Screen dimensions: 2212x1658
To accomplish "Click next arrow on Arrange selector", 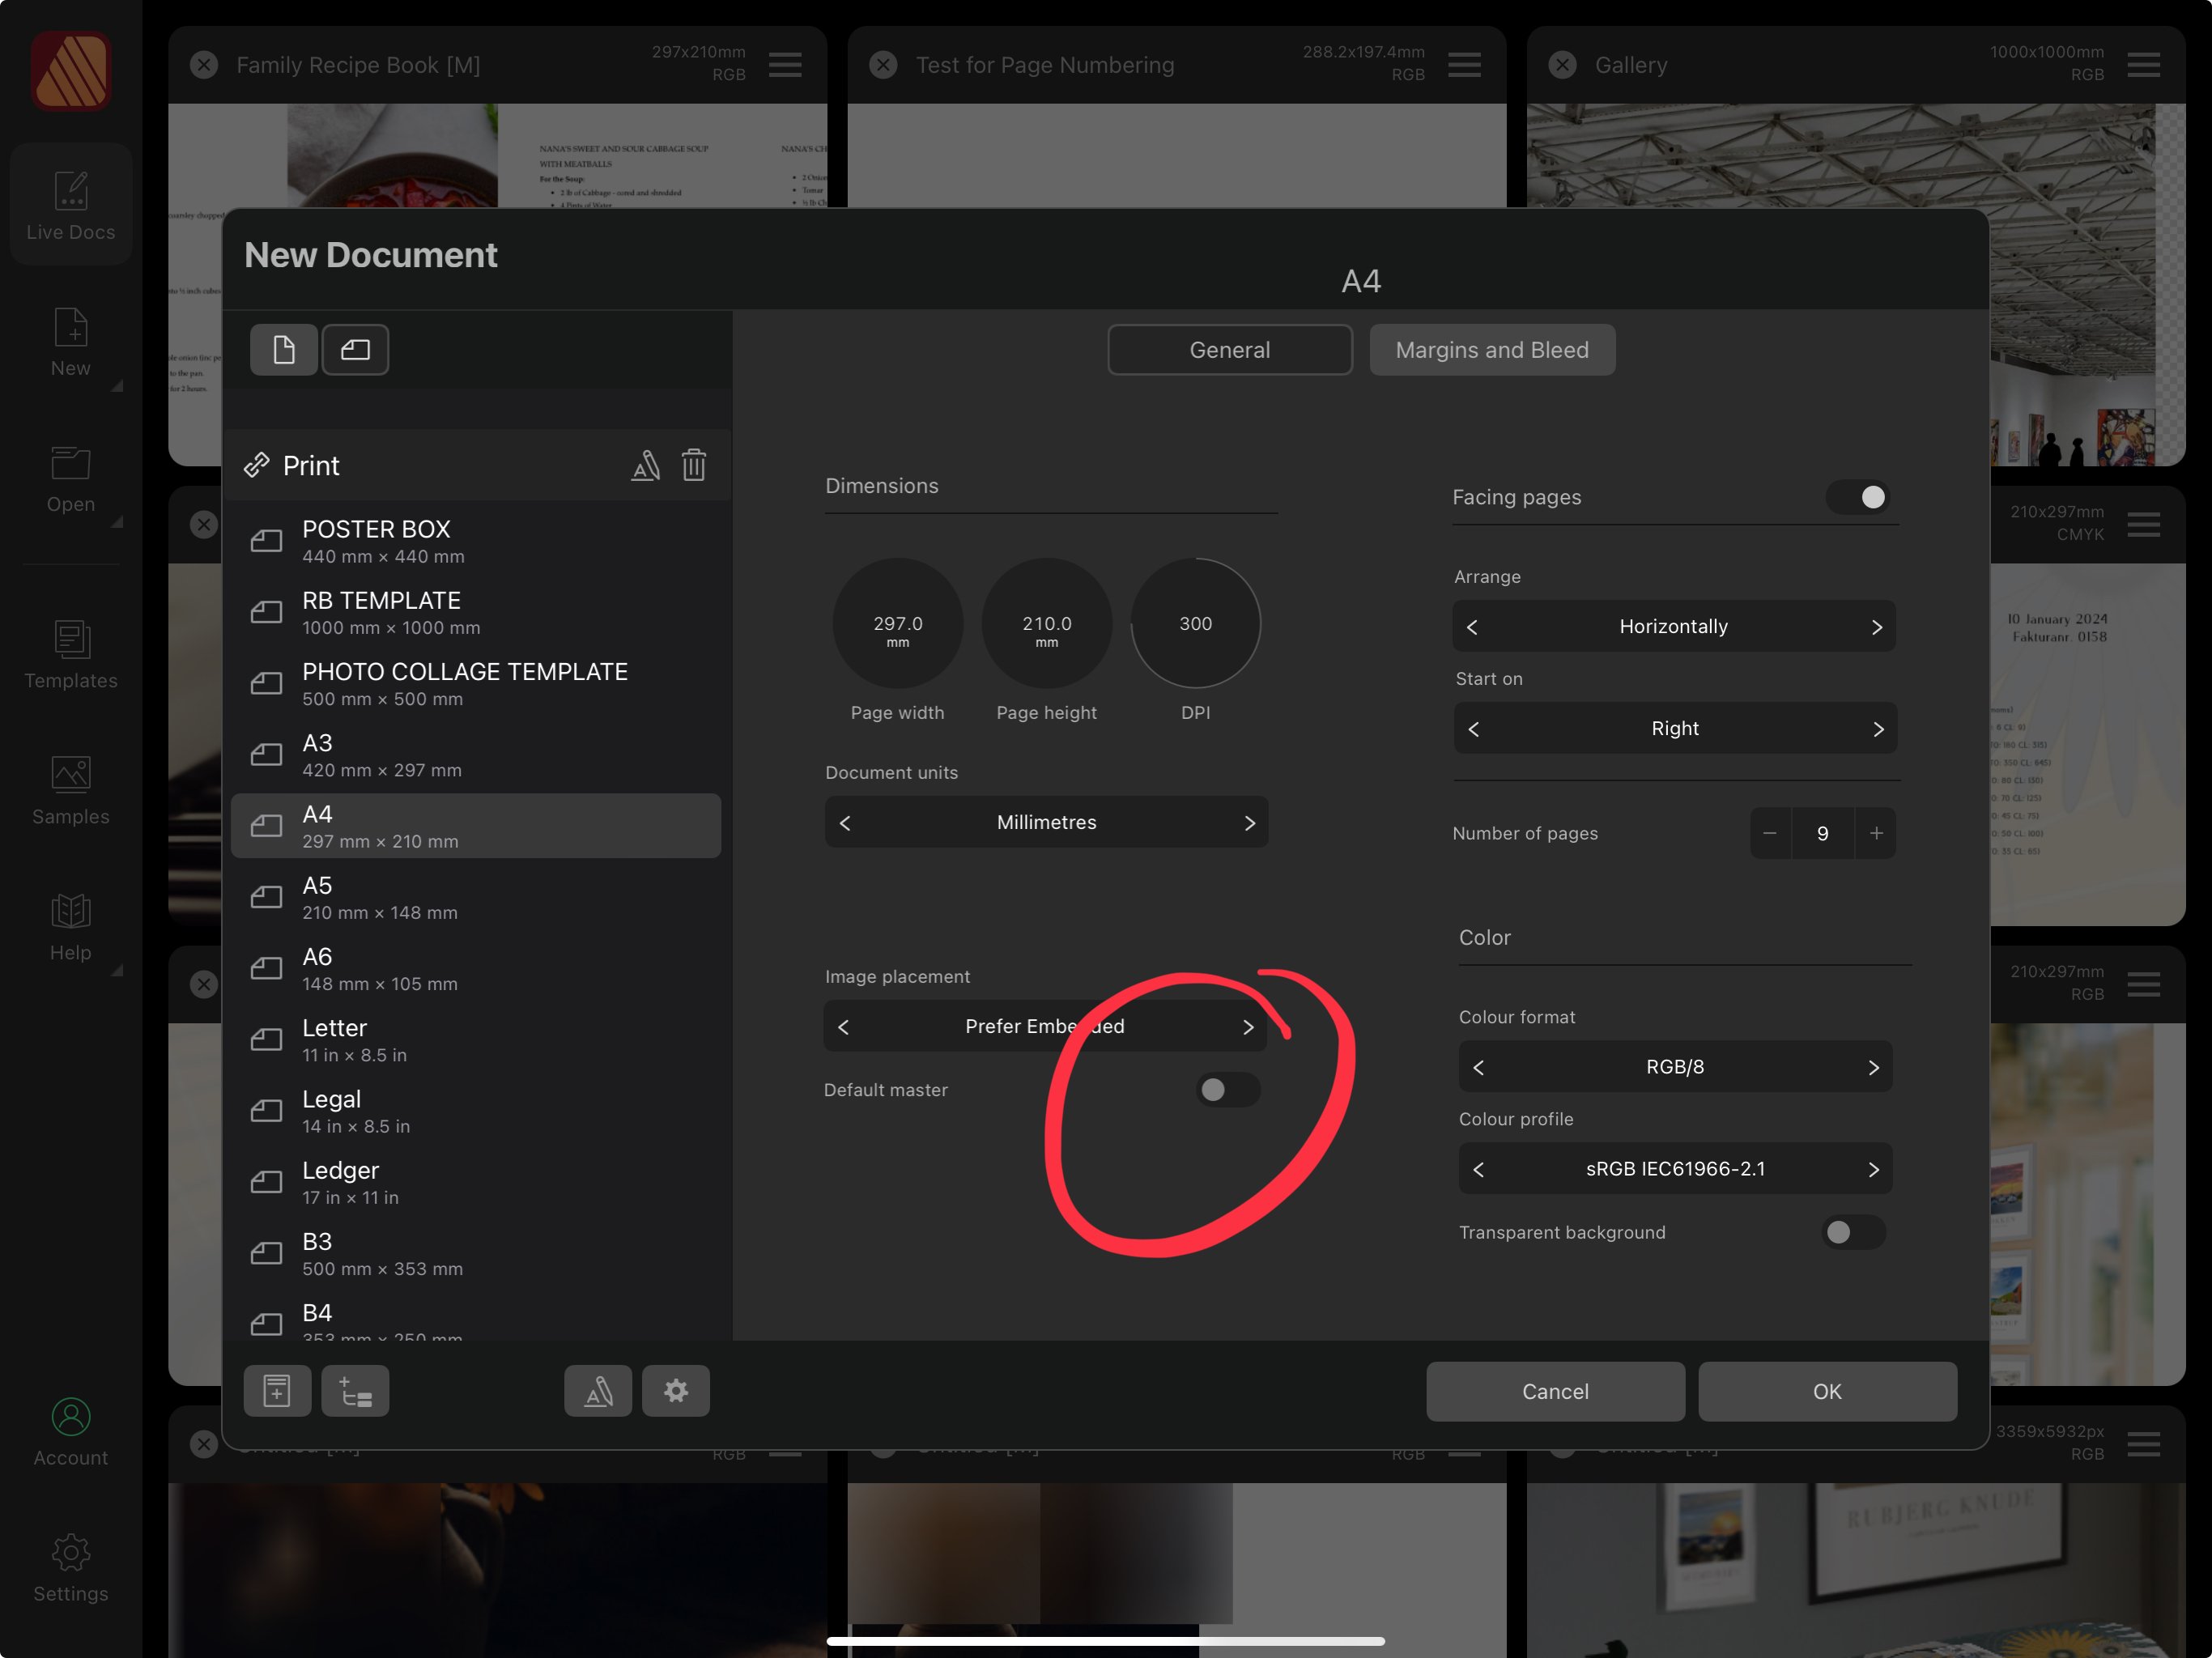I will coord(1876,626).
